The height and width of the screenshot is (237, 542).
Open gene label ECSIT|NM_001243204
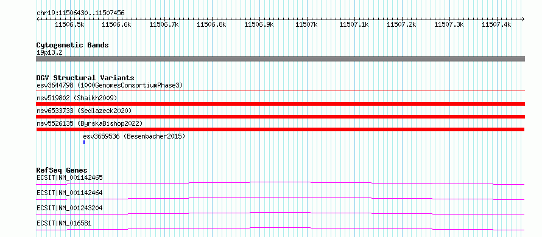pos(69,208)
